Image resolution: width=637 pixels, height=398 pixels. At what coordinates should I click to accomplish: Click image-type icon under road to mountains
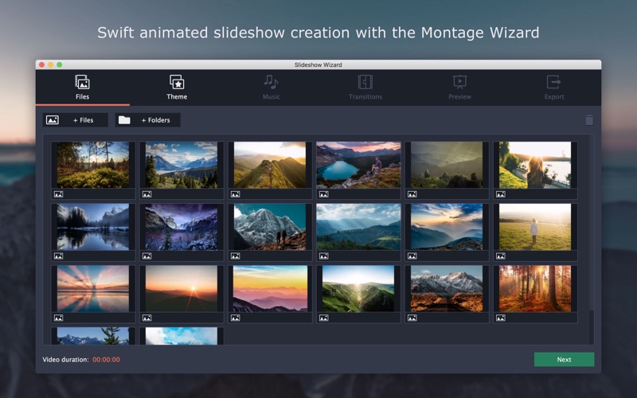pyautogui.click(x=412, y=318)
